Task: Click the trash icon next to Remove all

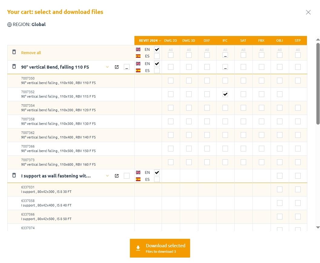Action: 14,52
